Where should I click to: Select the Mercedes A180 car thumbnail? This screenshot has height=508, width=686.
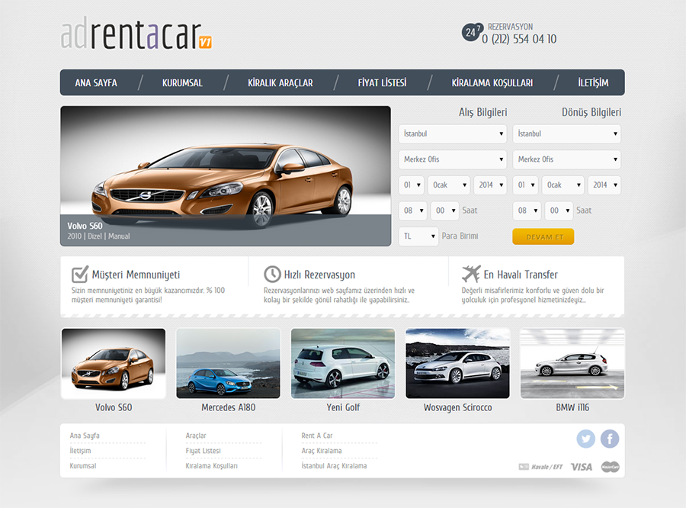228,364
